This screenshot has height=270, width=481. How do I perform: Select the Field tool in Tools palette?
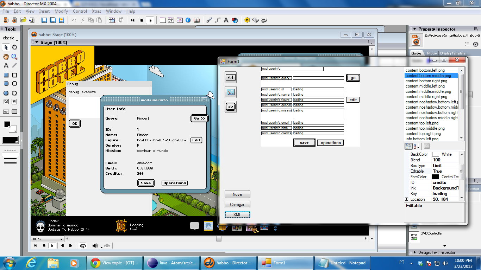click(6, 111)
